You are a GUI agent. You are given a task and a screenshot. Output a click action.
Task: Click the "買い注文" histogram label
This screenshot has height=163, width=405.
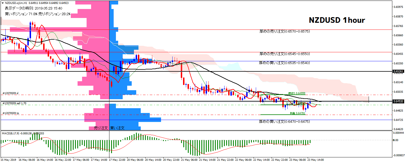[x=117, y=128]
